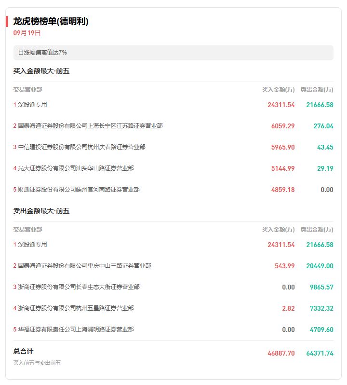The height and width of the screenshot is (385, 347).
Task: Click 卖出金额(万) header in the 买入金额最大 table
Action: click(x=317, y=90)
